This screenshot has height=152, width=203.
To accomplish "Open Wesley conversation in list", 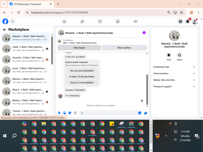I will 25,102.
